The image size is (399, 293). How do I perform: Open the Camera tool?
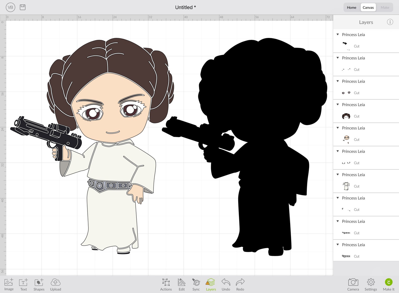(353, 284)
